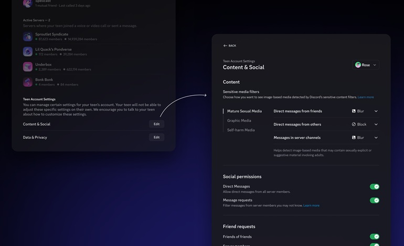This screenshot has width=404, height=246.
Task: Click the block icon for others' messages
Action: tap(354, 125)
